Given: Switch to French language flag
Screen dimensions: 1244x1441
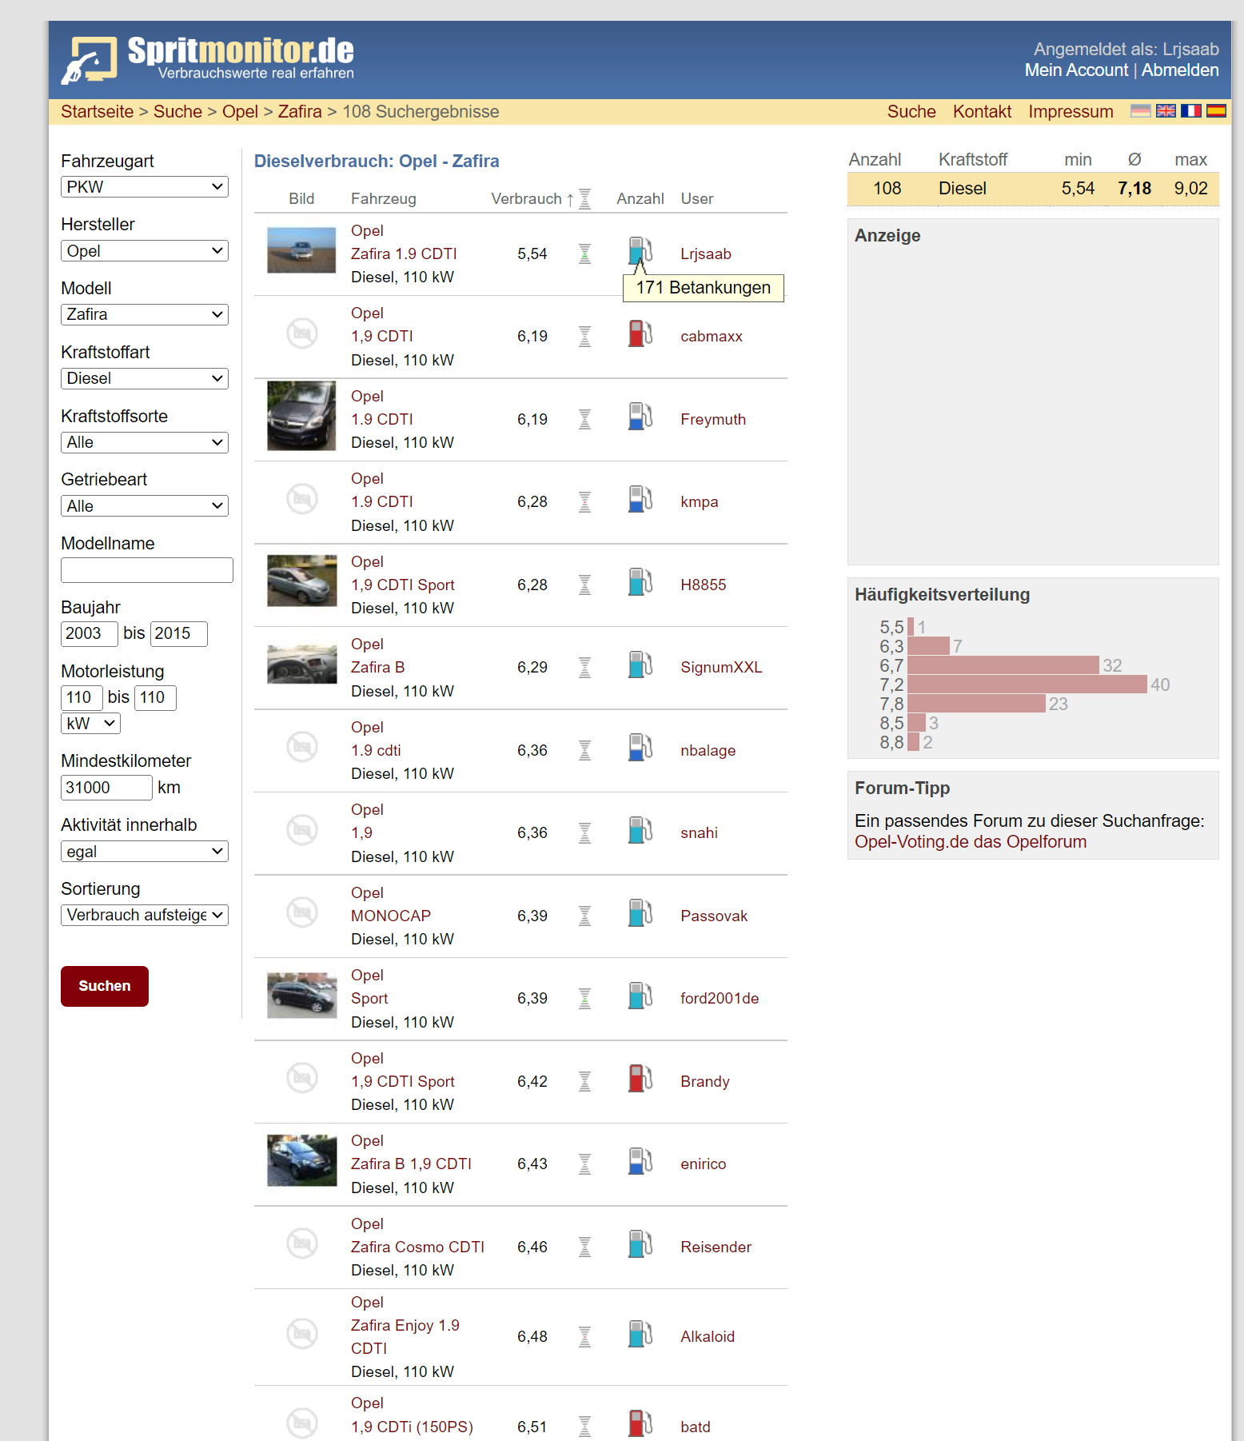Looking at the screenshot, I should pos(1191,111).
